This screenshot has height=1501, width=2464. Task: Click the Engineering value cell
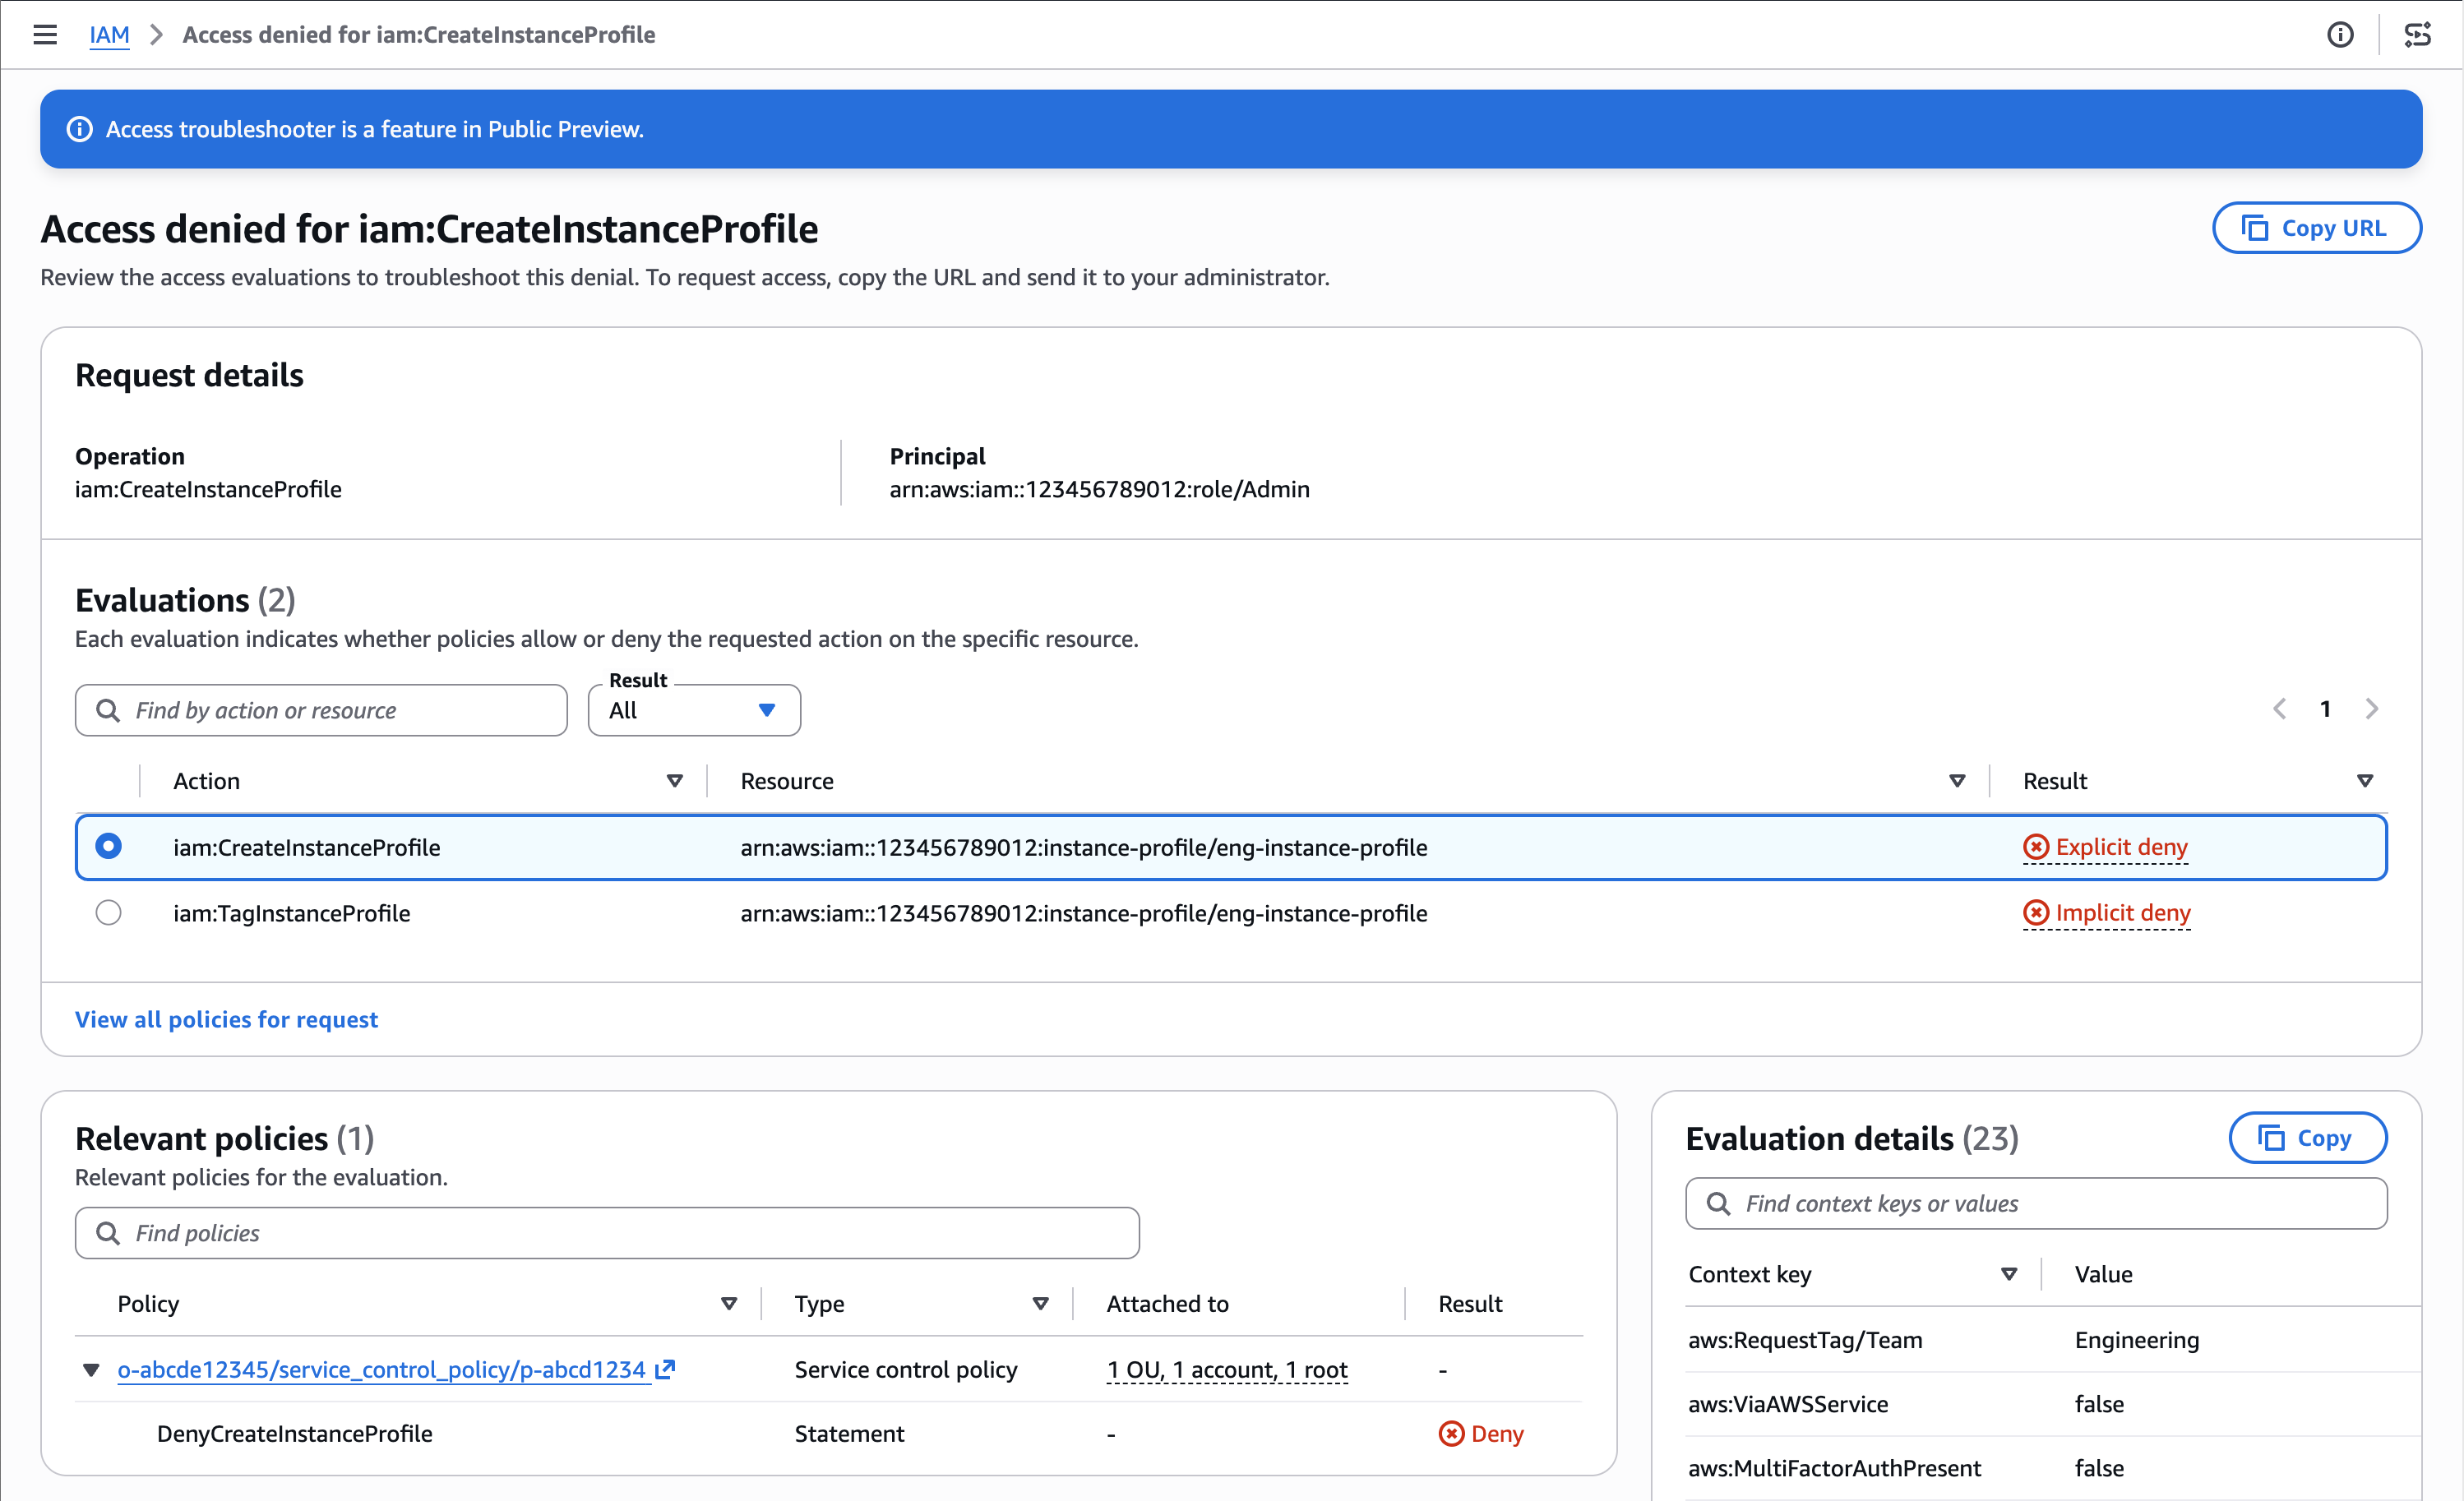pos(2137,1340)
